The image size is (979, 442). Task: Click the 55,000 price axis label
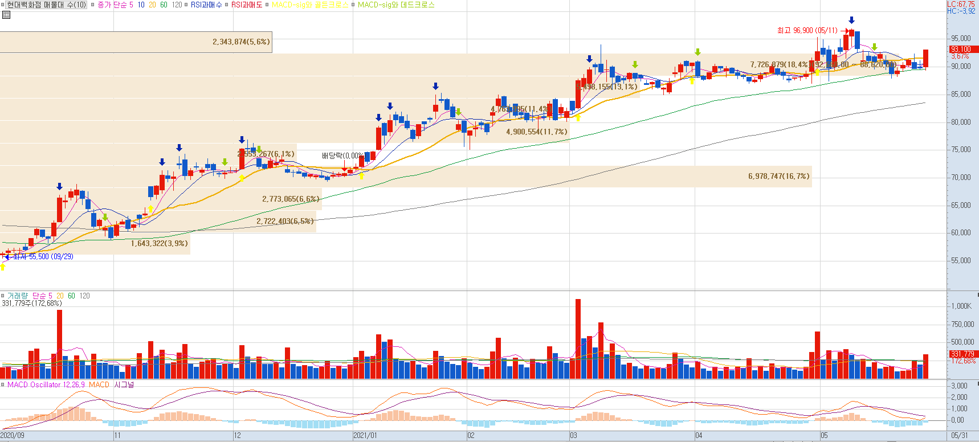click(961, 260)
